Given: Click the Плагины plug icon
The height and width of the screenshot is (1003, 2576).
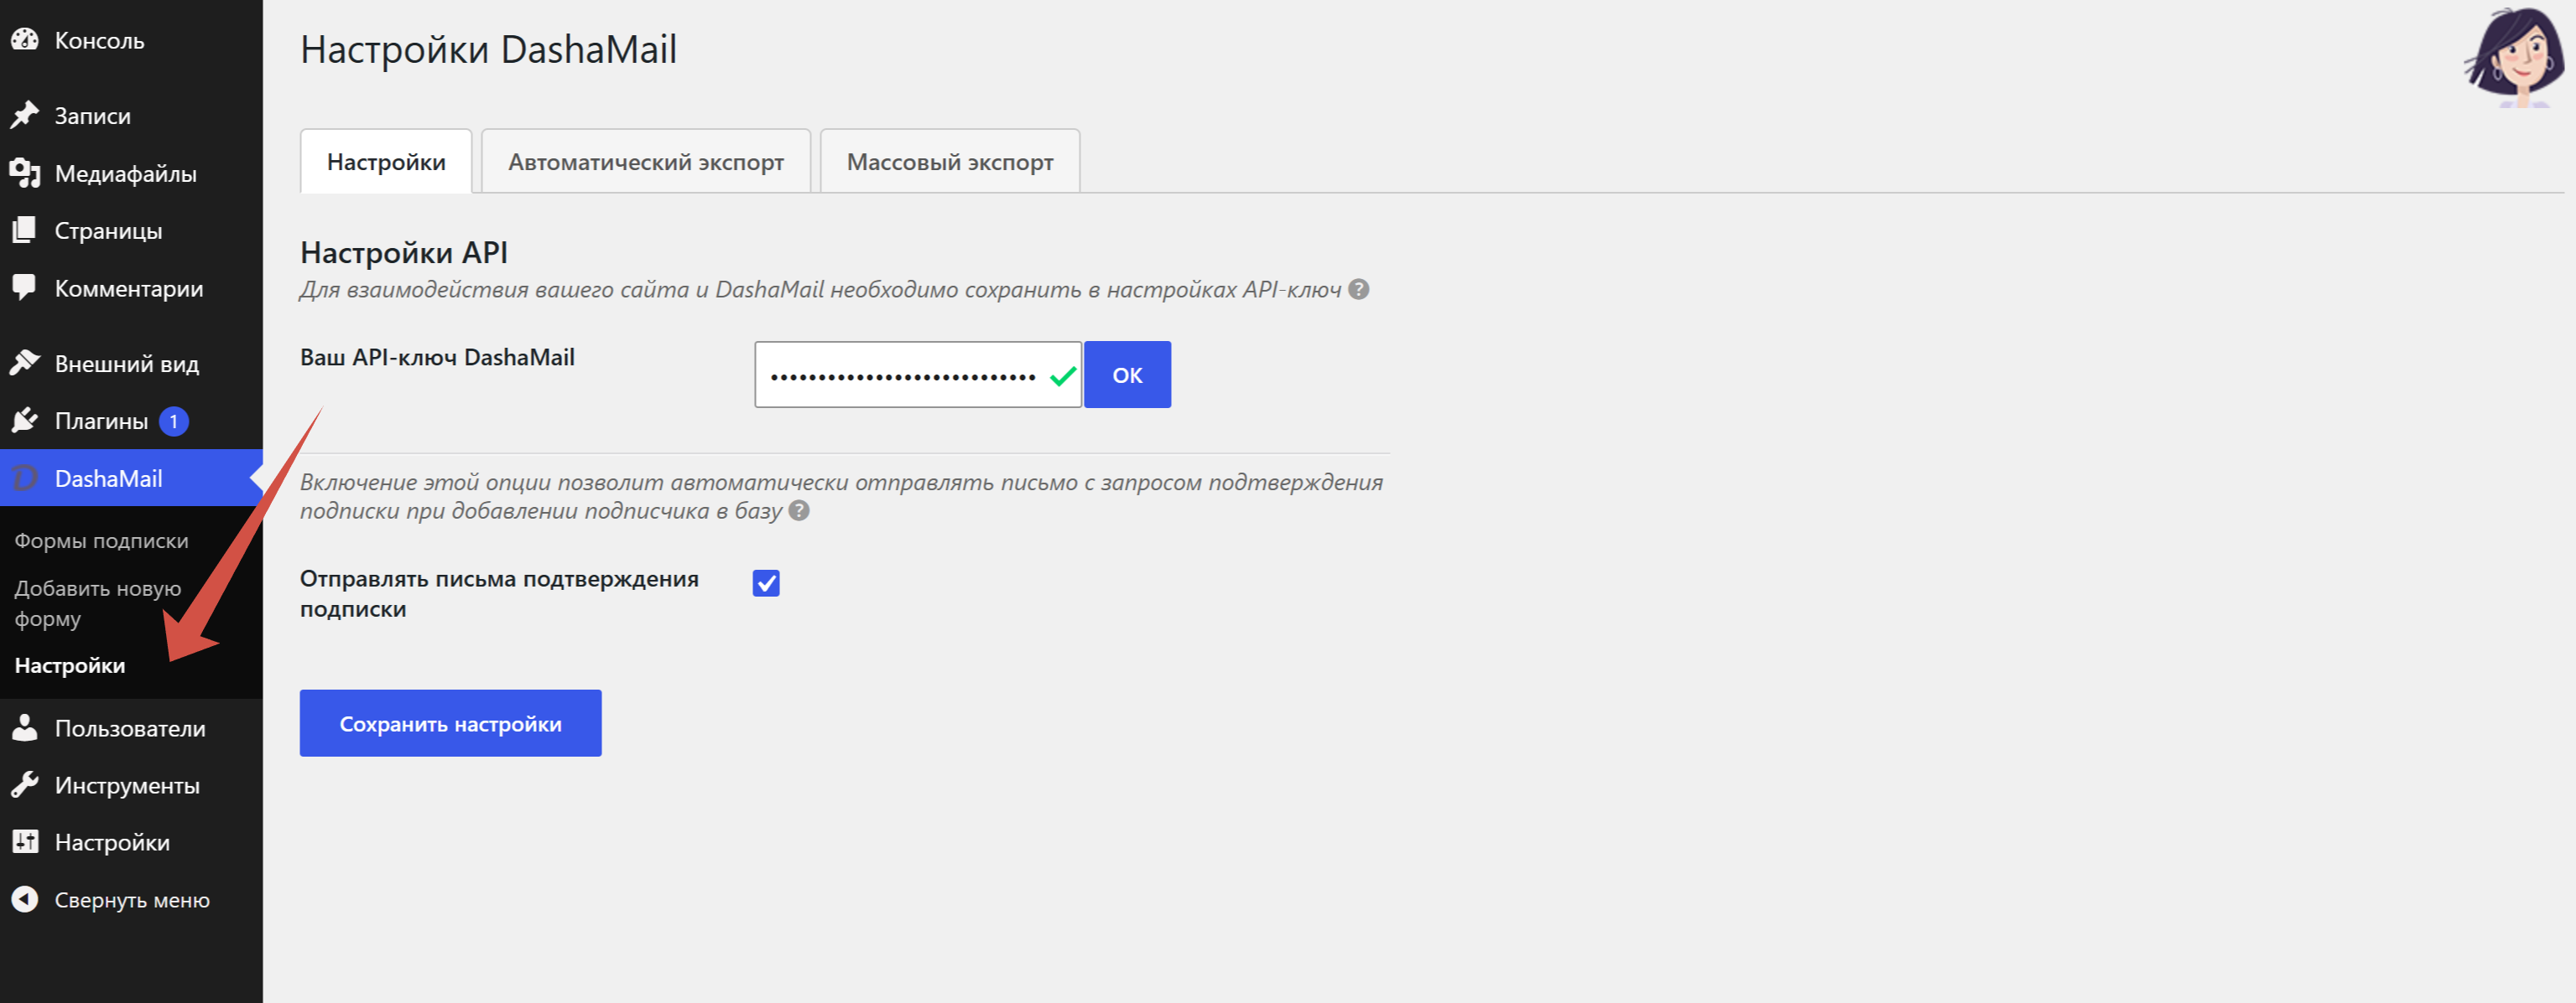Looking at the screenshot, I should point(25,421).
